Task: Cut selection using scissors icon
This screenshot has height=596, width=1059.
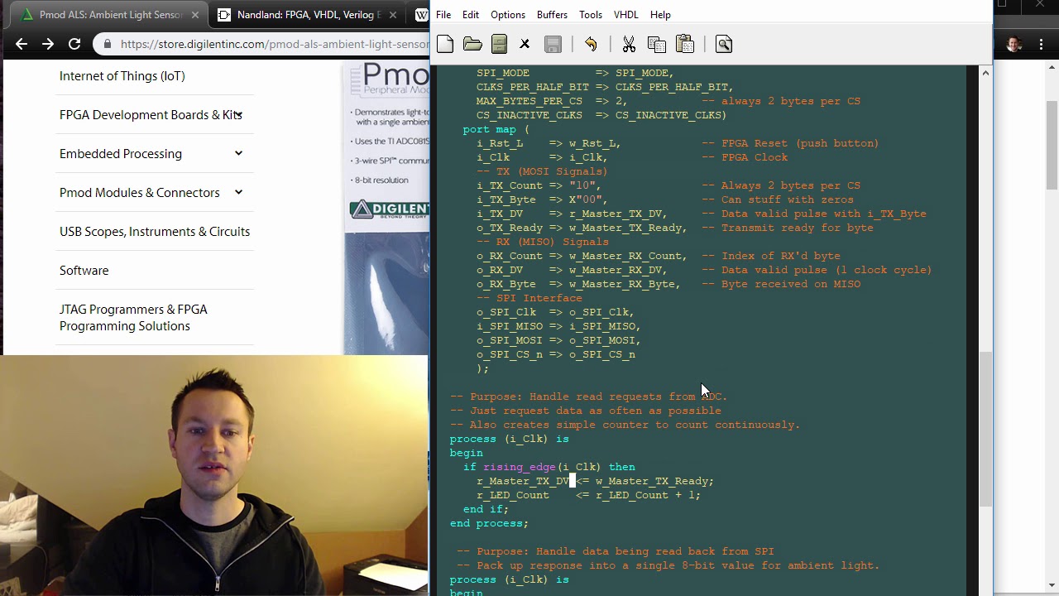Action: pos(629,45)
